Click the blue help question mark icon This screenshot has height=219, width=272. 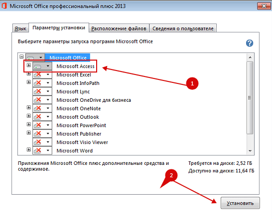pyautogui.click(x=250, y=43)
